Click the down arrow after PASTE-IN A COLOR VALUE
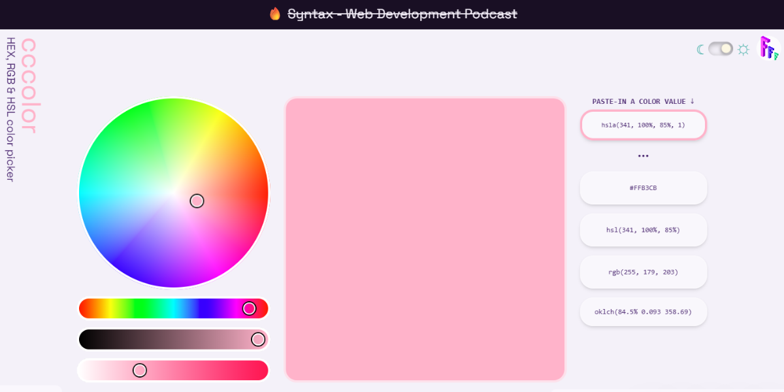The height and width of the screenshot is (392, 784). pyautogui.click(x=693, y=101)
